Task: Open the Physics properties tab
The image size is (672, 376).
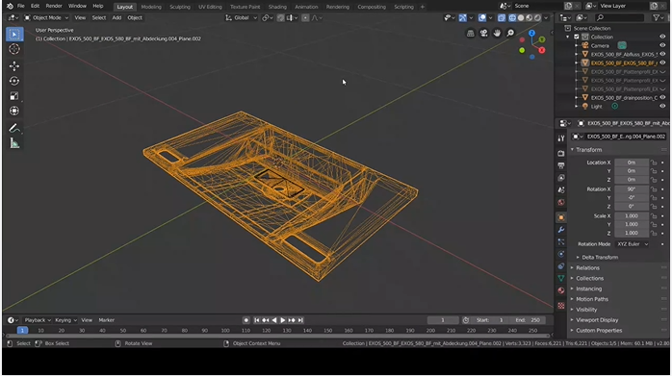Action: coord(561,254)
